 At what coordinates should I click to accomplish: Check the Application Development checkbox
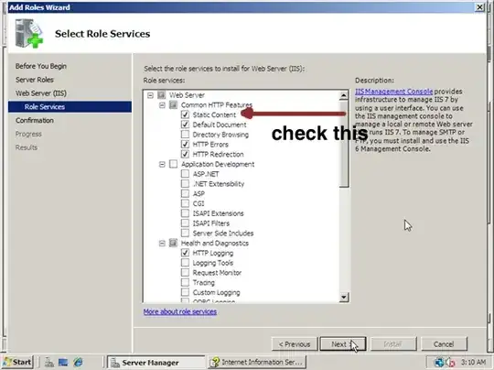[x=173, y=164]
